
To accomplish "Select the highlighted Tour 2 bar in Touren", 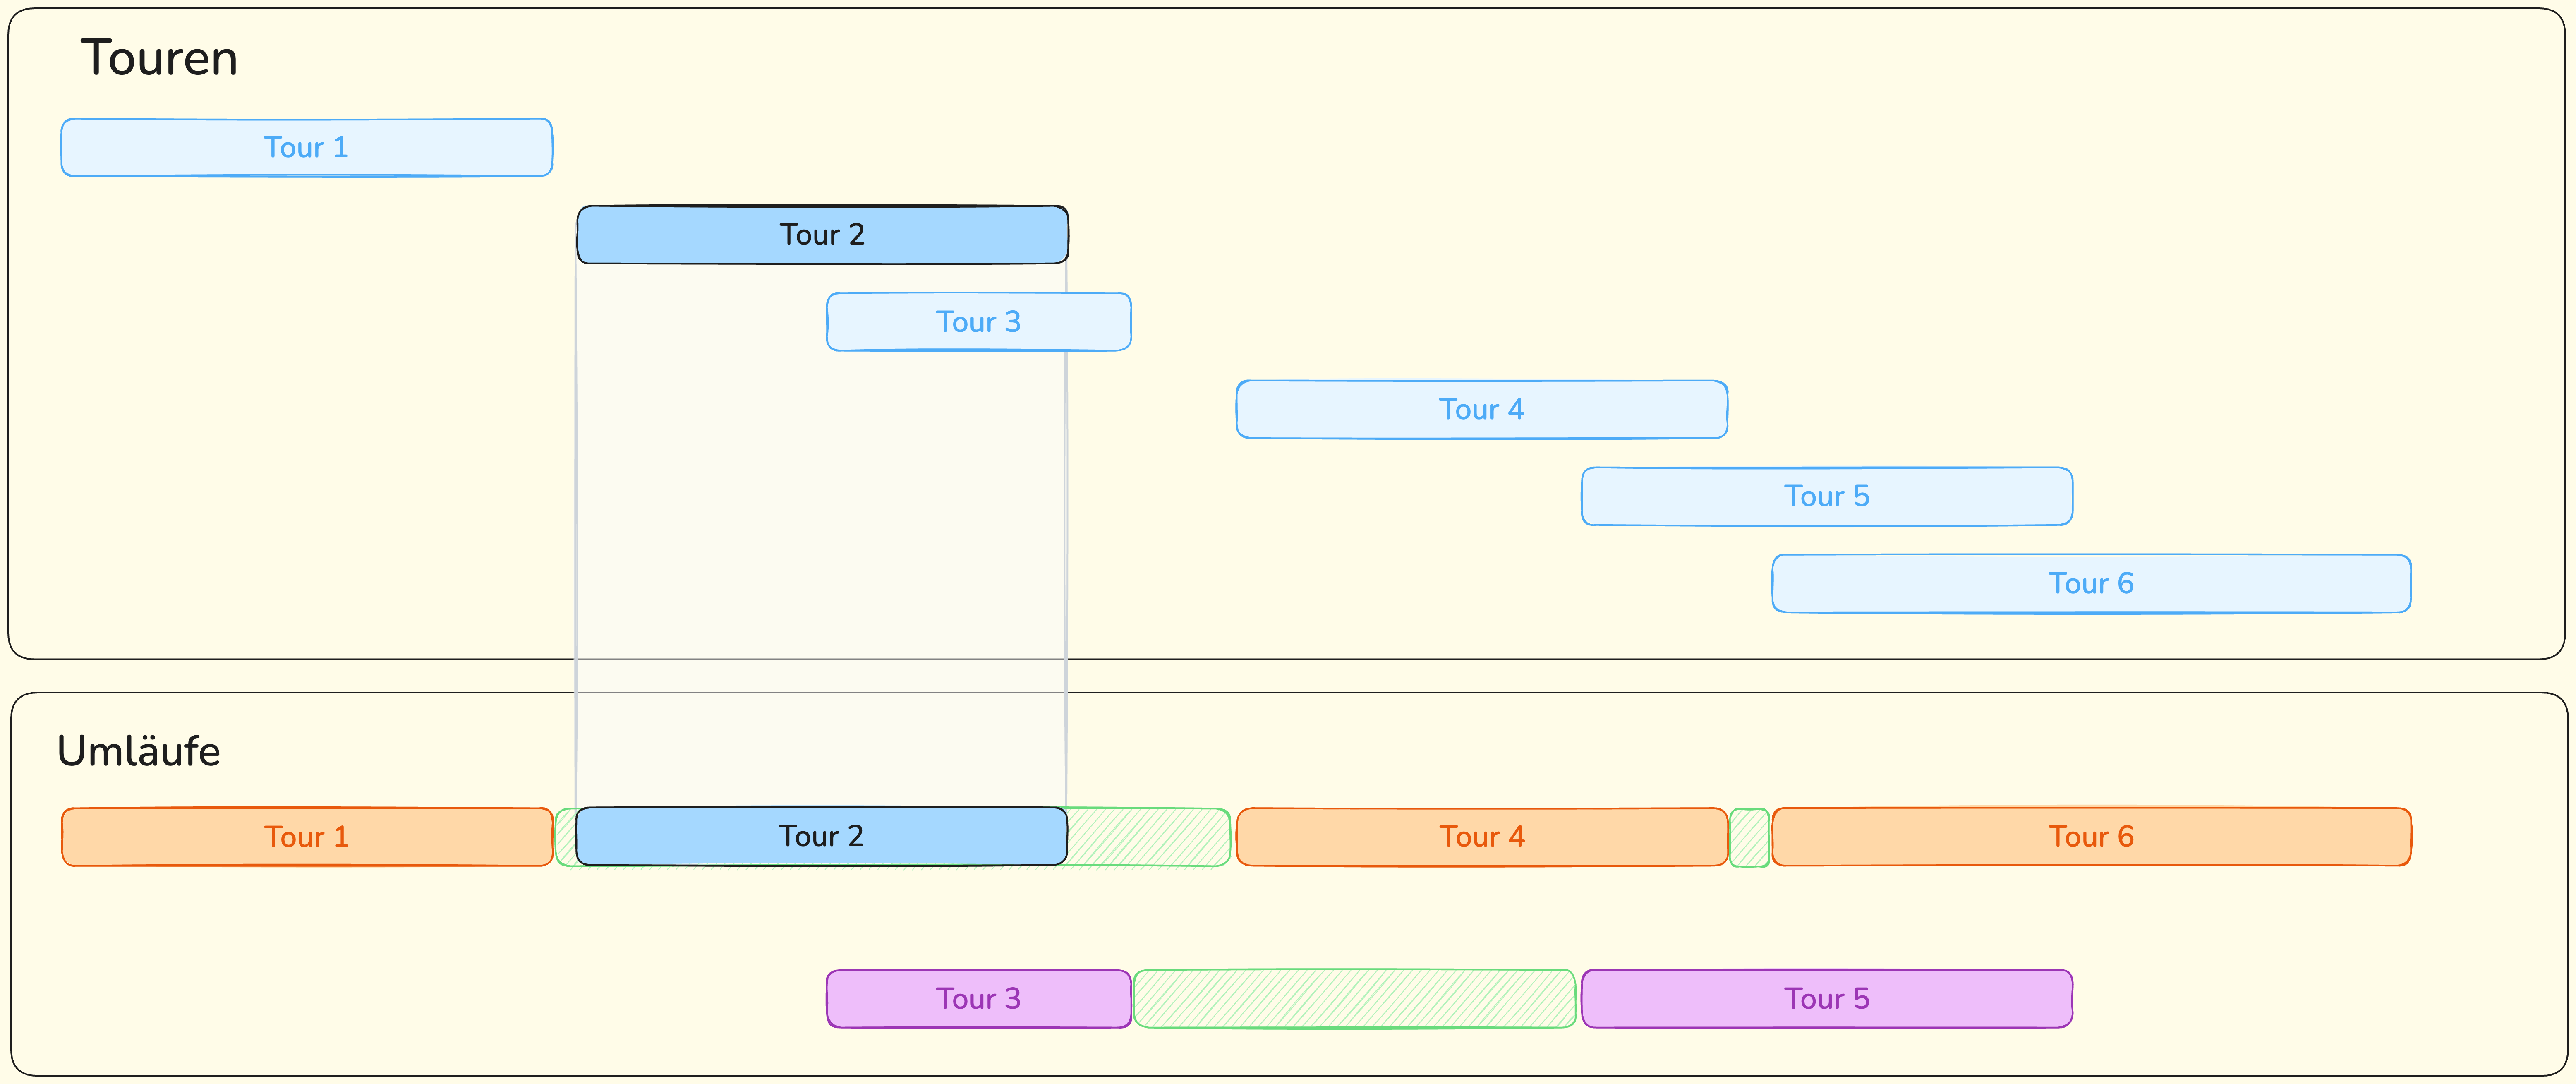I will [x=822, y=234].
